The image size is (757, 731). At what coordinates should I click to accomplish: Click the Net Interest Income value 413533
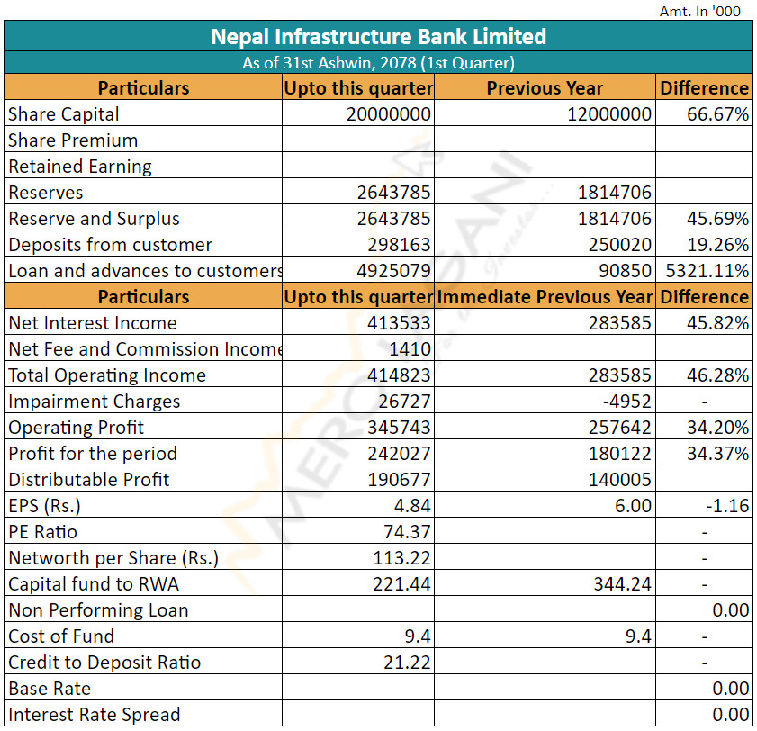coord(399,323)
